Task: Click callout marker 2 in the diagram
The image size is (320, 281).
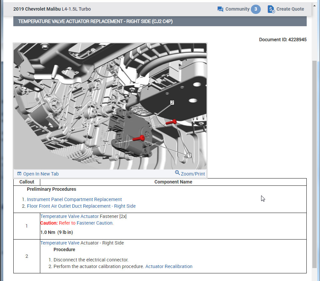Action: coord(172,103)
